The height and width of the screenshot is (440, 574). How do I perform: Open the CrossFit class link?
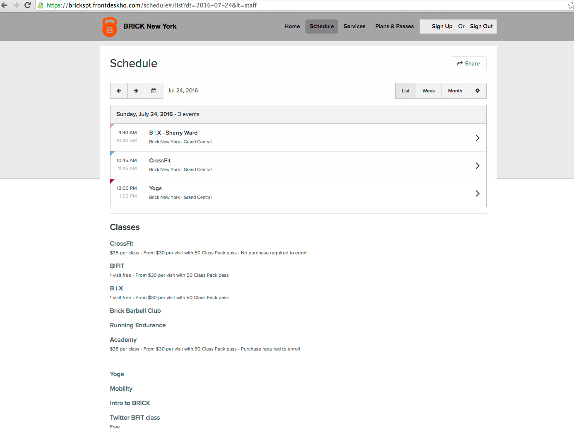coord(122,244)
